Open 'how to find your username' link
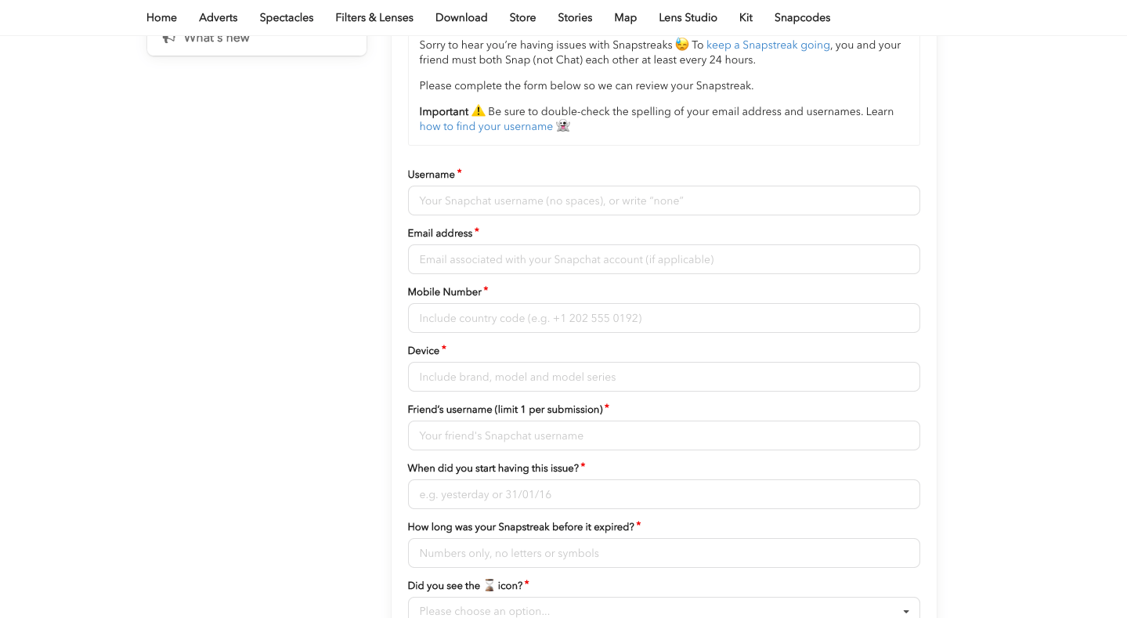The width and height of the screenshot is (1127, 618). (x=486, y=127)
